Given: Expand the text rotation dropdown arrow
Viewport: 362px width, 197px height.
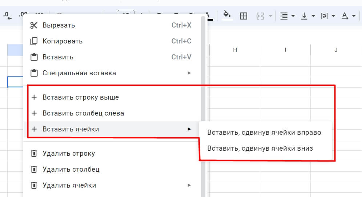Looking at the screenshot, I should pos(354,16).
